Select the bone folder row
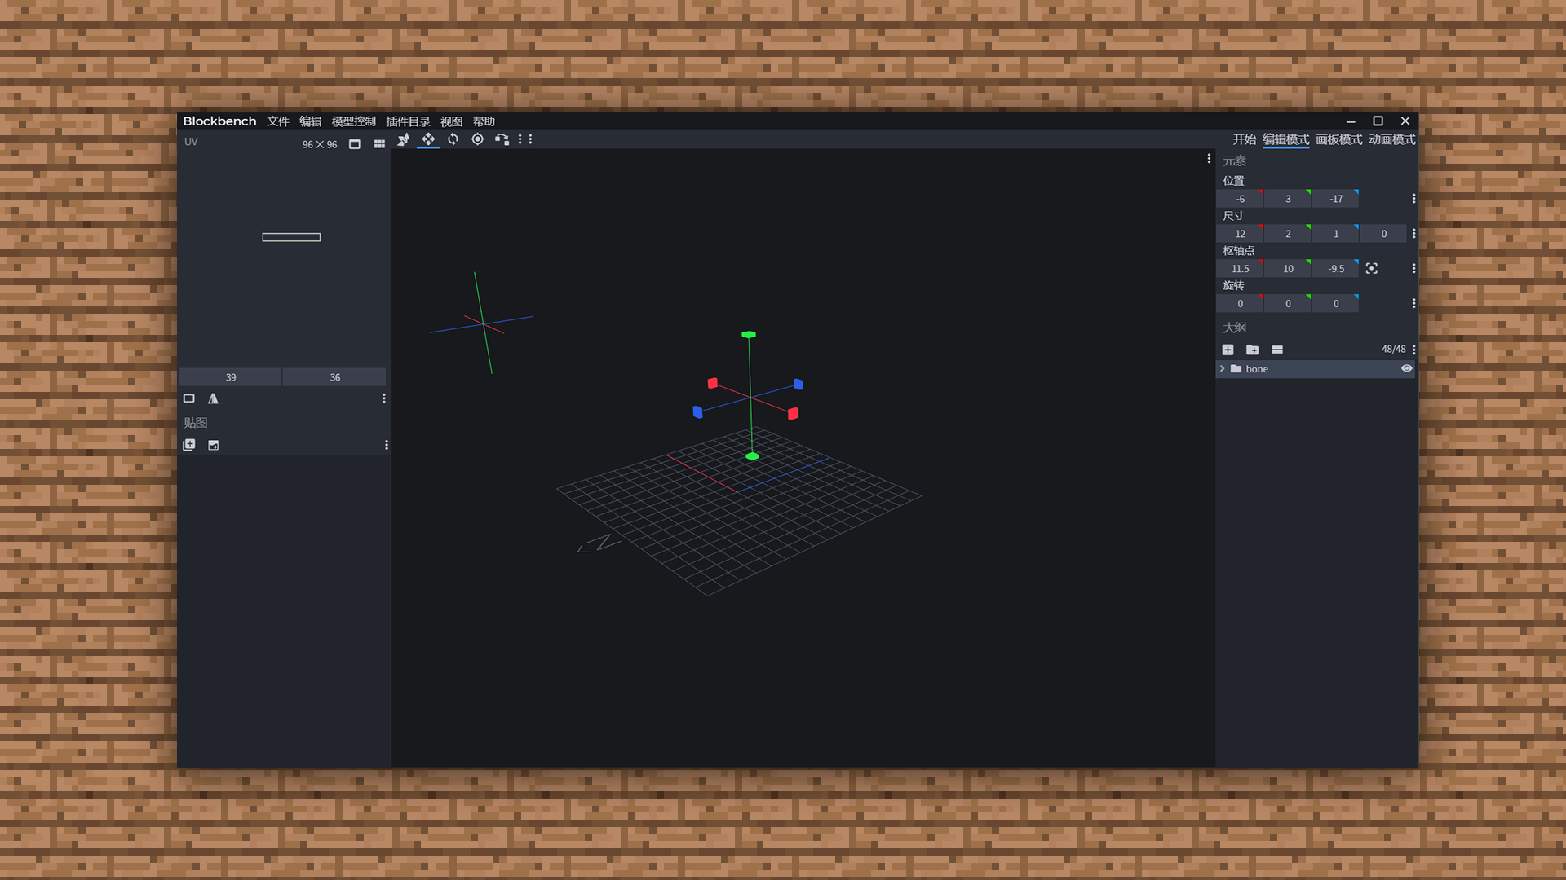The width and height of the screenshot is (1566, 880). click(x=1315, y=369)
